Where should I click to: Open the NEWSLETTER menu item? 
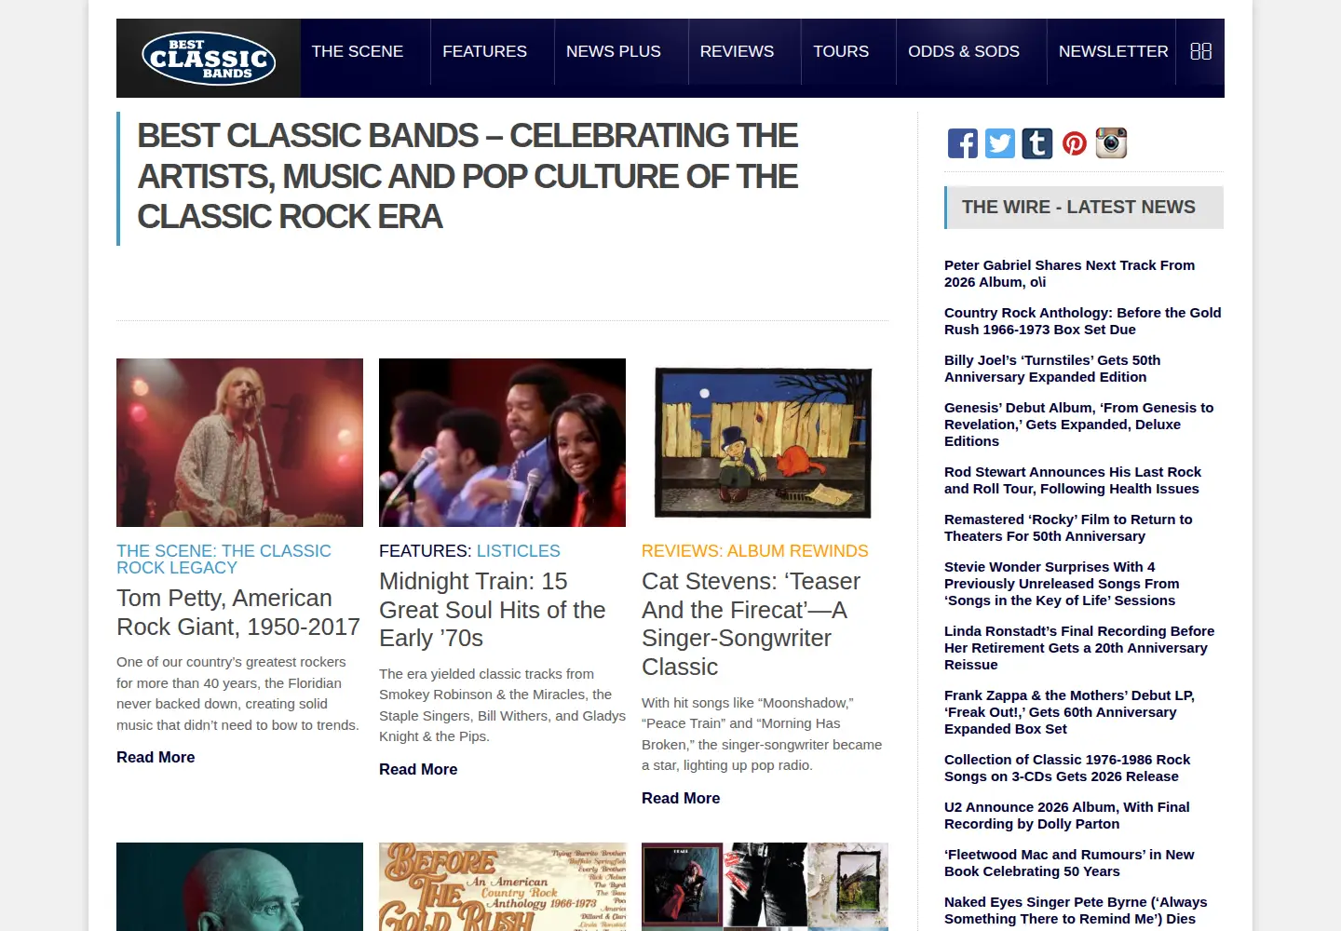[x=1114, y=51]
